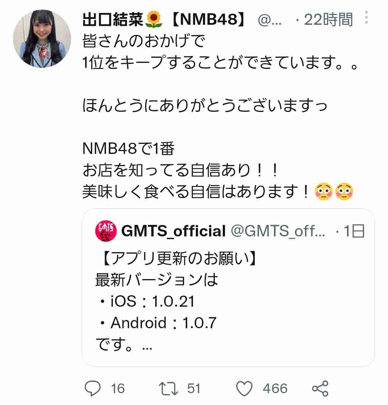Tap the retweet arrows icon
Image resolution: width=388 pixels, height=405 pixels.
click(168, 388)
